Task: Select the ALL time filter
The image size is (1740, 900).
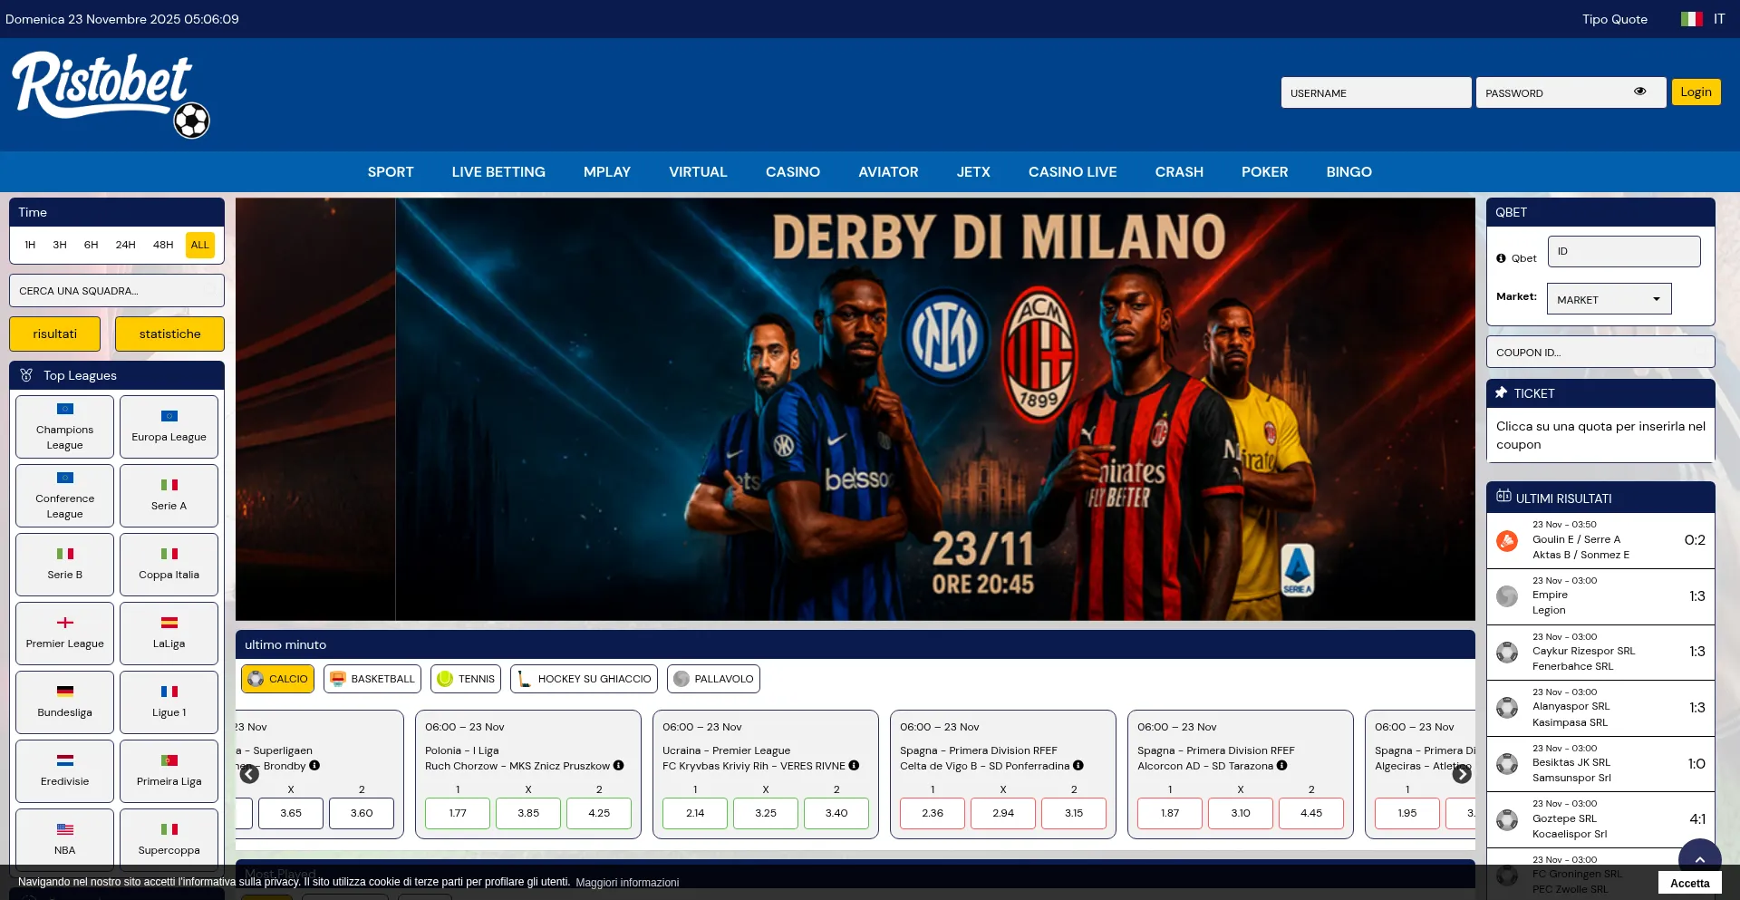Action: 199,245
